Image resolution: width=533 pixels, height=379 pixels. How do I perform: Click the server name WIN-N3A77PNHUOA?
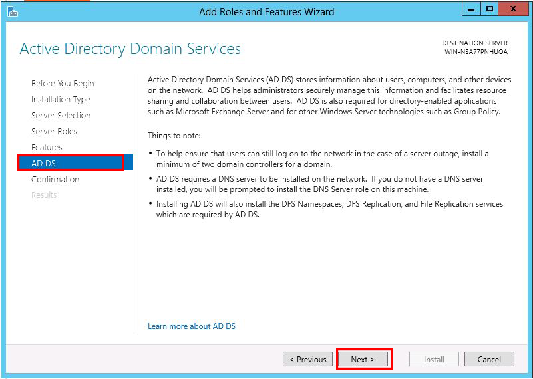pos(476,52)
